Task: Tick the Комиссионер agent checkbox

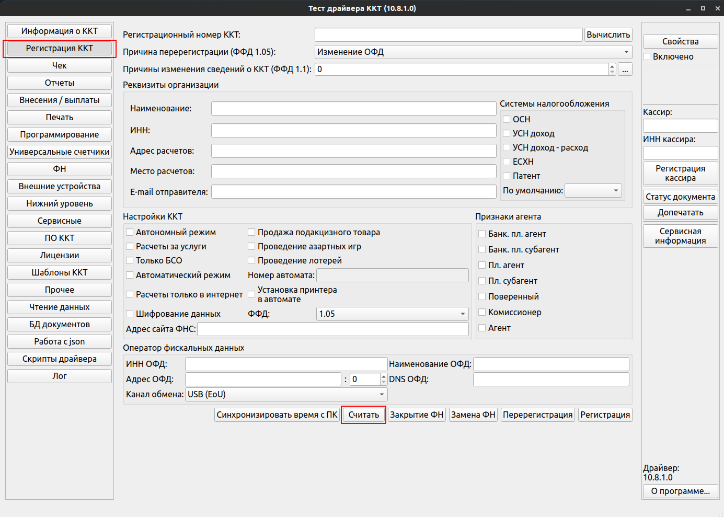Action: [x=482, y=312]
